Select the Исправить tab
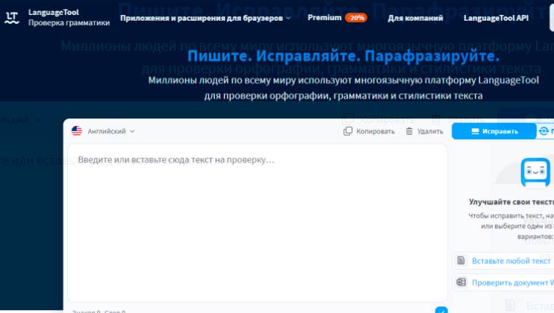Screen dimensions: 554x313 tap(494, 131)
